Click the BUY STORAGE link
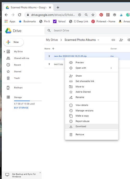Image resolution: width=130 pixels, height=179 pixels. [x=21, y=108]
